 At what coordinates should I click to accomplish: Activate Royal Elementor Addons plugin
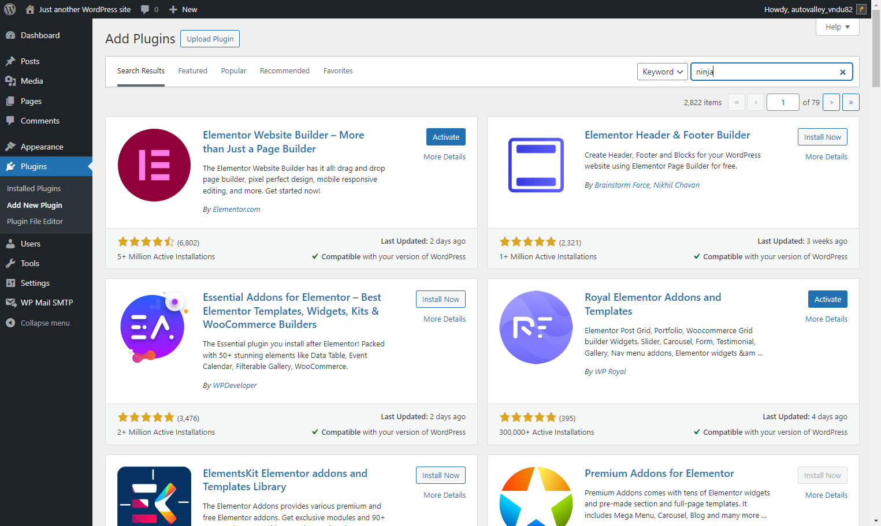(828, 299)
